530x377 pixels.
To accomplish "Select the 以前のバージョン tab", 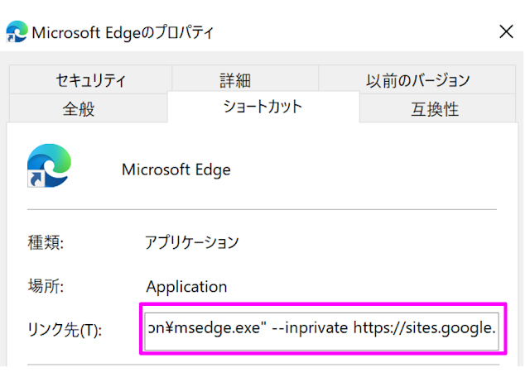I will pyautogui.click(x=417, y=80).
